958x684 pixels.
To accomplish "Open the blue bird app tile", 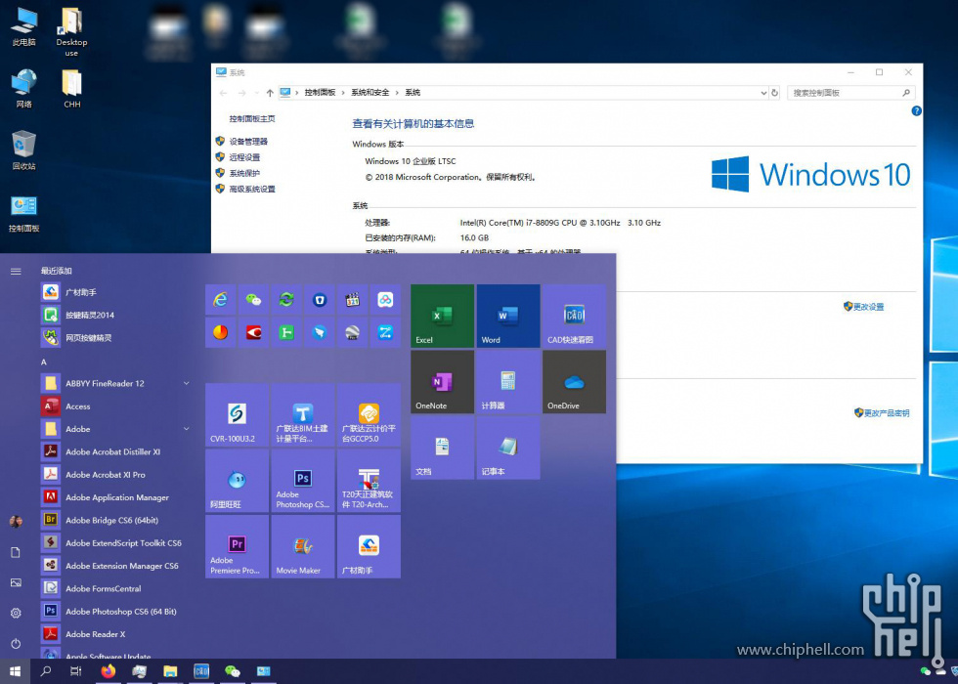I will (x=320, y=332).
